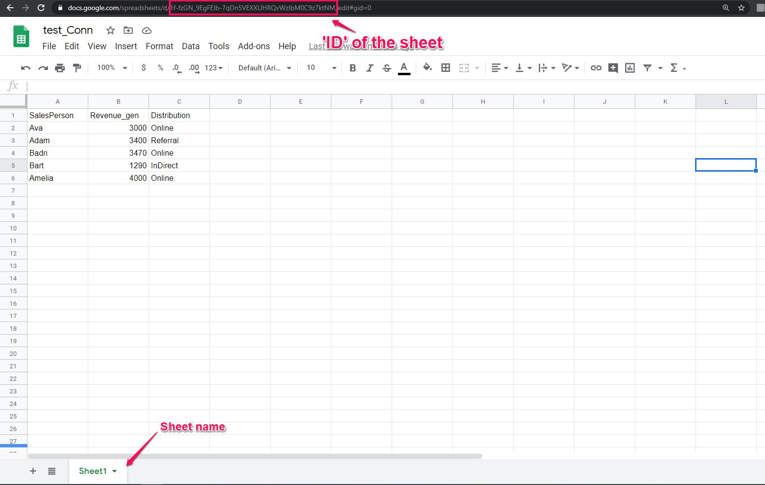The width and height of the screenshot is (765, 485).
Task: Open the font size 10 dropdown
Action: coord(321,68)
